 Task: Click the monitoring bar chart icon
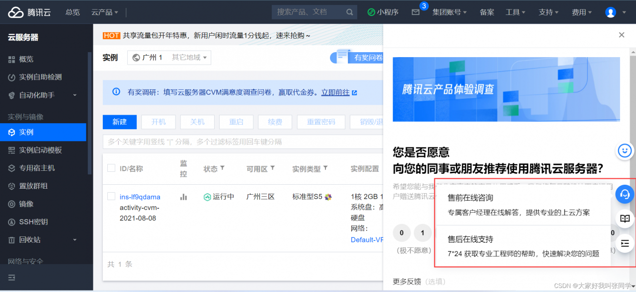[183, 197]
